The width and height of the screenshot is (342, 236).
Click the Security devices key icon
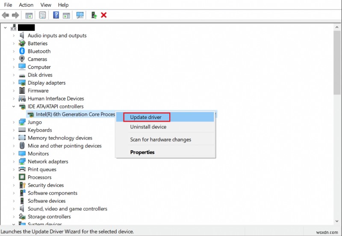click(x=22, y=185)
